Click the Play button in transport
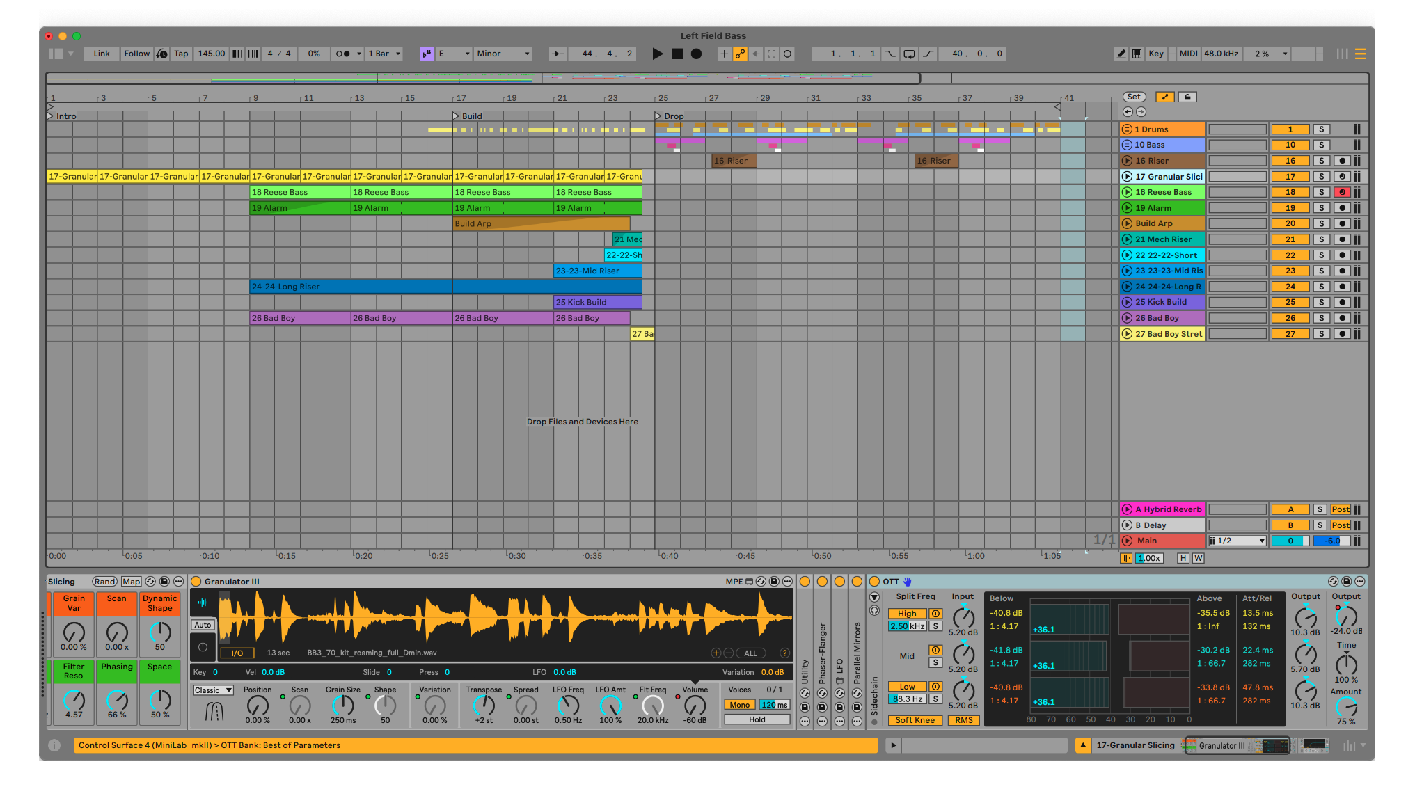This screenshot has width=1415, height=812. (657, 54)
